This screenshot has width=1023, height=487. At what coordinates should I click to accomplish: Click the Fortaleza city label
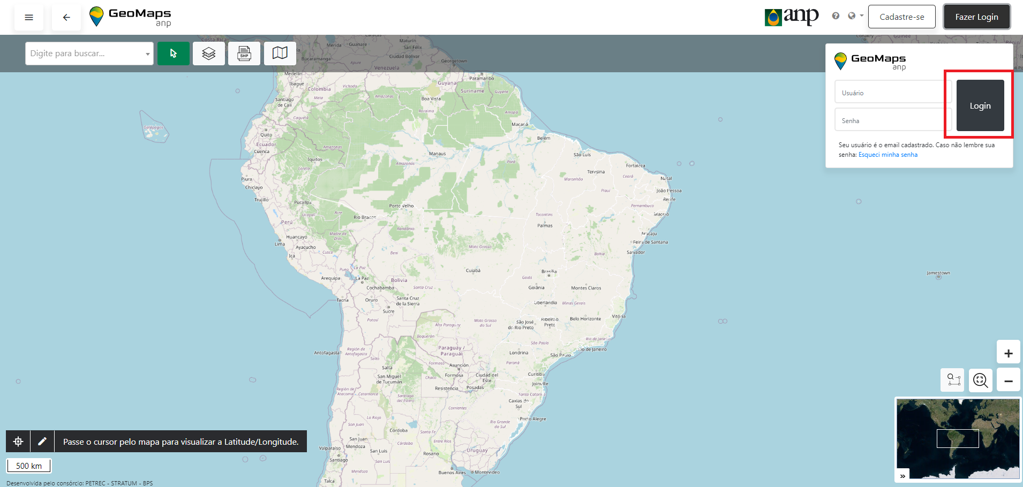pyautogui.click(x=635, y=166)
